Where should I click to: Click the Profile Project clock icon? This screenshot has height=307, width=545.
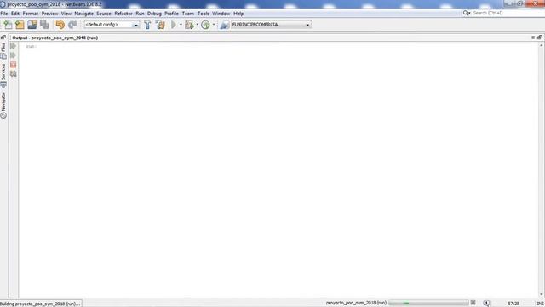tap(206, 25)
